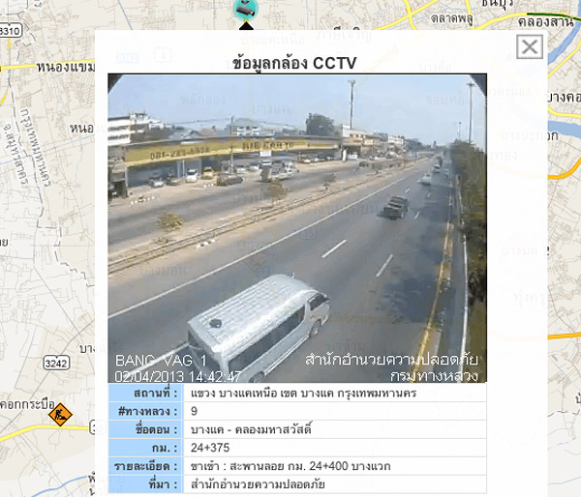581x497 pixels.
Task: Open the BANG VAG 1 camera snapshot
Action: pyautogui.click(x=297, y=228)
